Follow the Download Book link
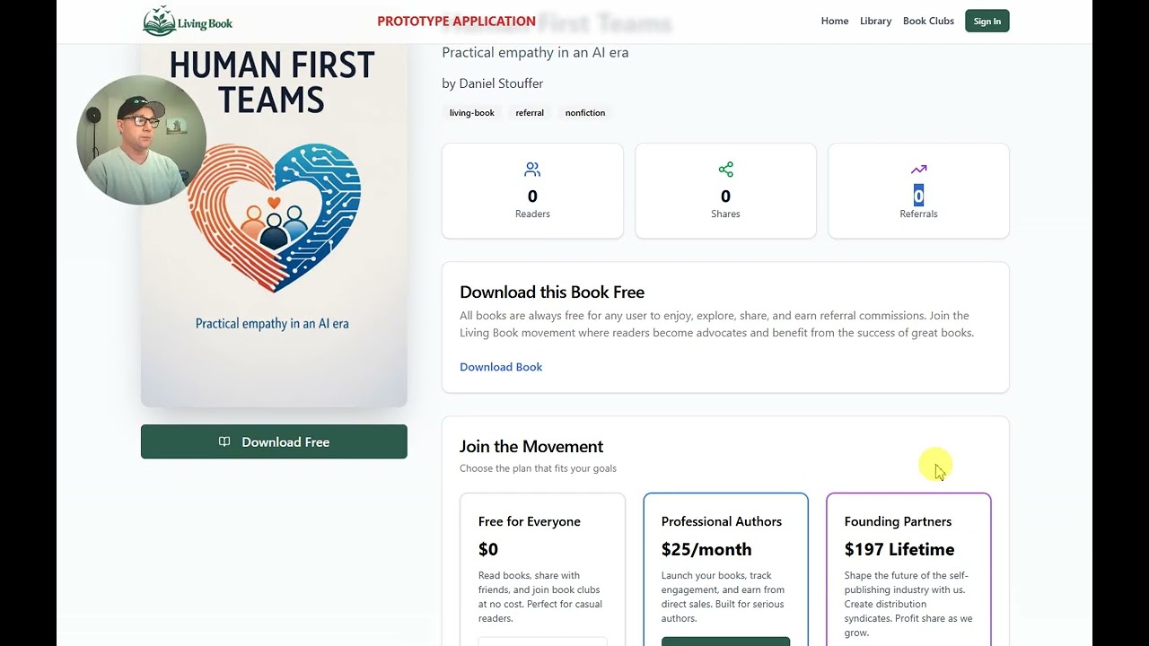Image resolution: width=1149 pixels, height=646 pixels. (x=501, y=367)
